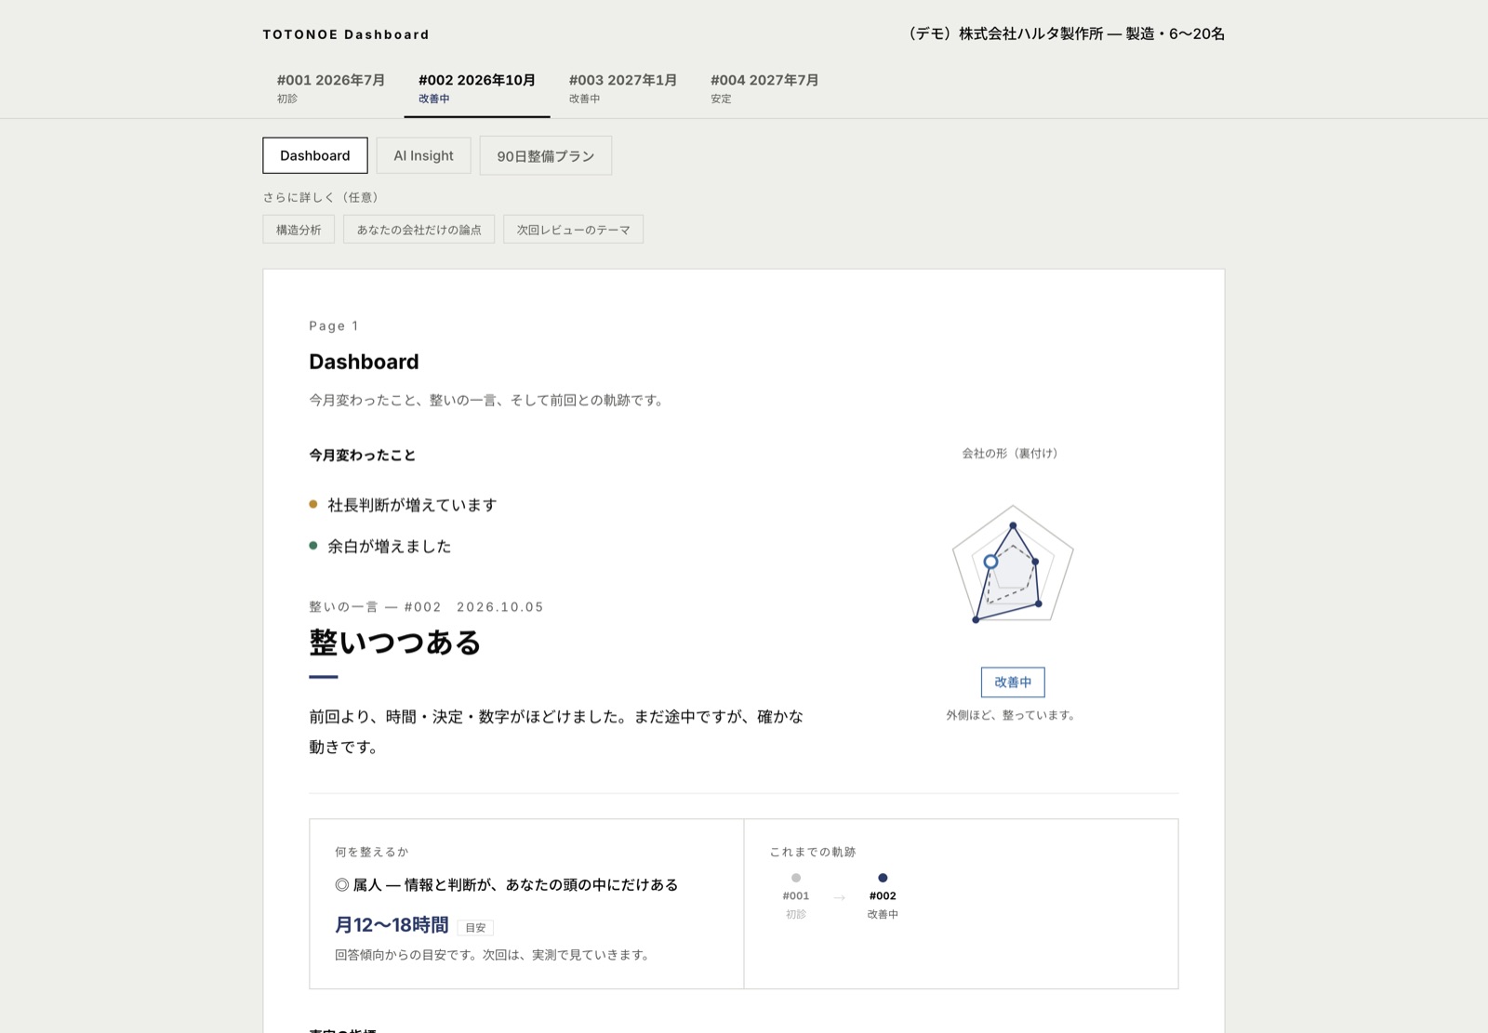Click the TOTONOE Dashboard logo text

(x=346, y=34)
